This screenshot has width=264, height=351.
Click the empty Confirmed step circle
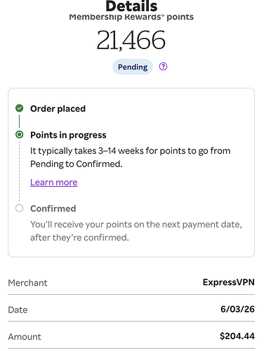coord(20,208)
